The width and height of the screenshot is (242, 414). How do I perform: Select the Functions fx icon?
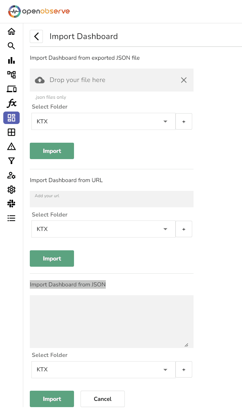[x=11, y=103]
